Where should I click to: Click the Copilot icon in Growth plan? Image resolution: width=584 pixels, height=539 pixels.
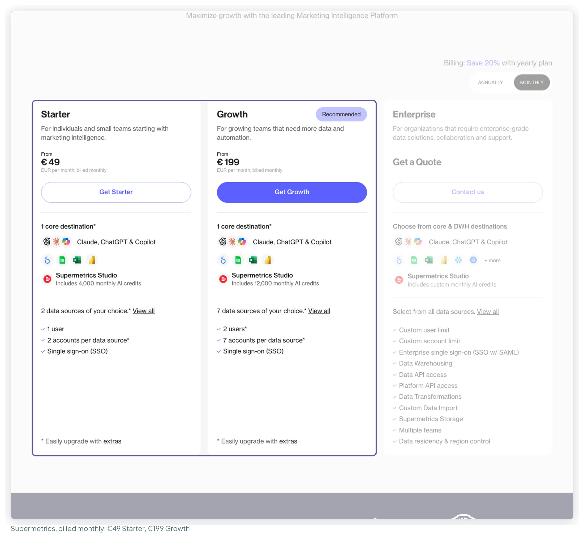(x=242, y=242)
